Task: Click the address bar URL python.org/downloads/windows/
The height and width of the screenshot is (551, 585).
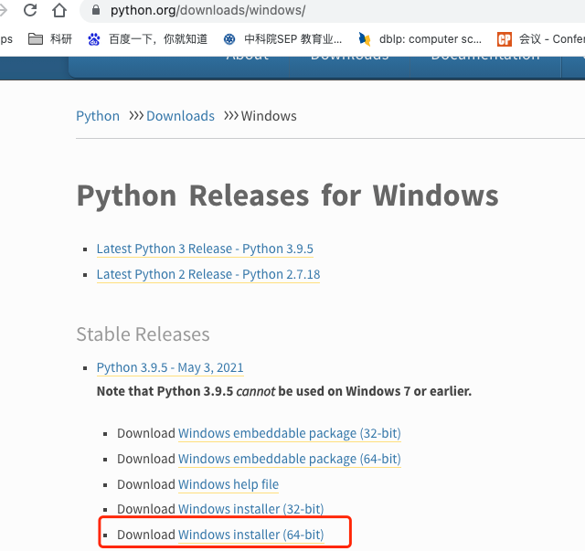Action: pyautogui.click(x=207, y=10)
